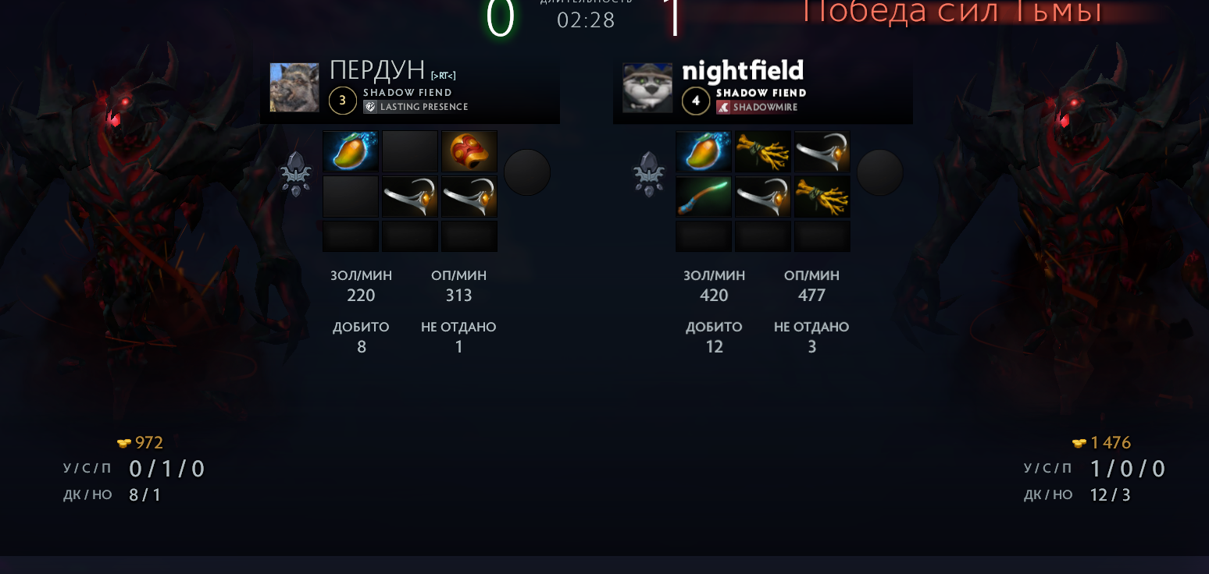Click ПЕРДУН's Enchanted Mango item
The width and height of the screenshot is (1209, 574).
tap(351, 151)
